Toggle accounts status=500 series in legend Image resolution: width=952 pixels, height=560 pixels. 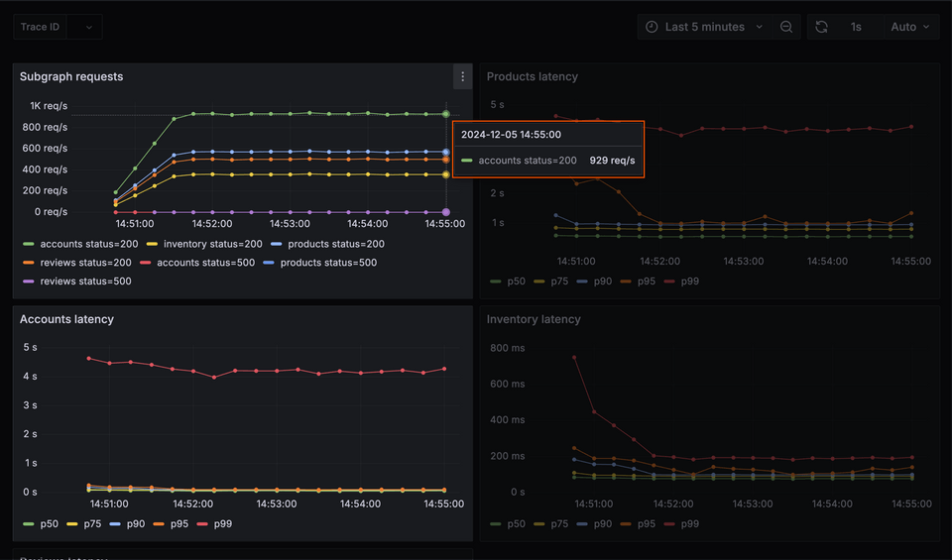point(206,263)
